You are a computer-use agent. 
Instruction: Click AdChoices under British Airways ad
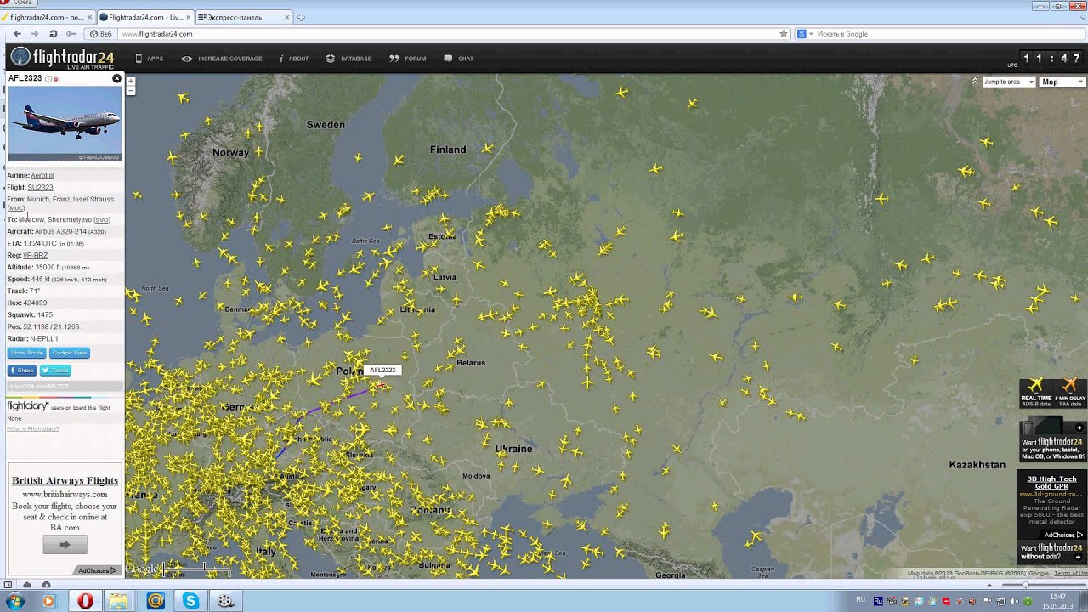click(97, 570)
